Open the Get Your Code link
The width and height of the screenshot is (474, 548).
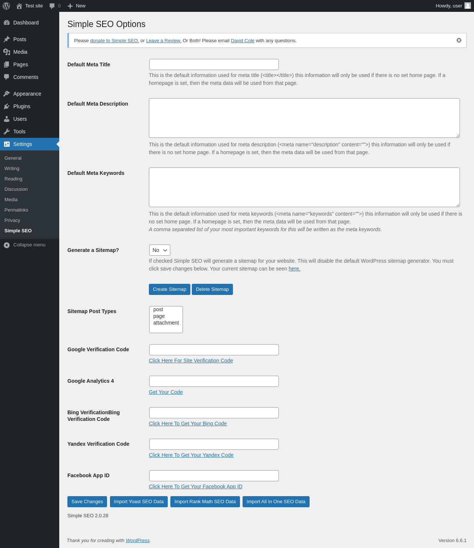coord(166,392)
